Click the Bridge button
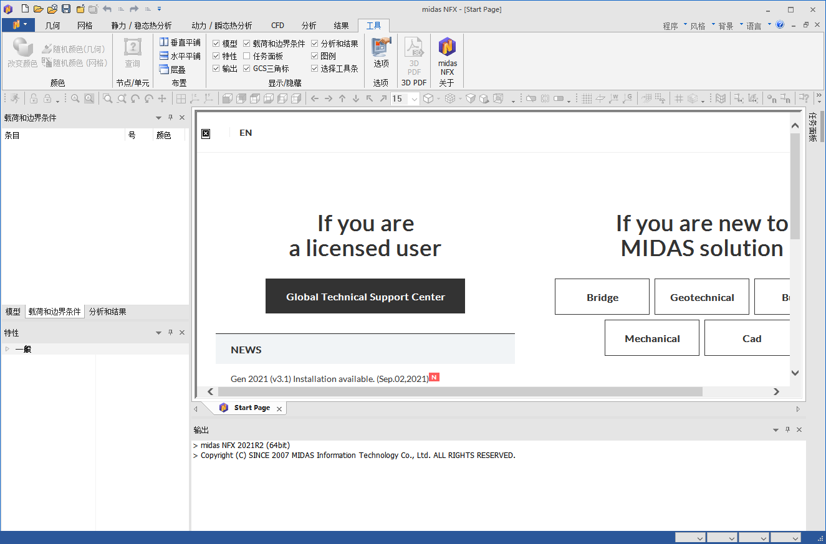The image size is (826, 544). [602, 297]
